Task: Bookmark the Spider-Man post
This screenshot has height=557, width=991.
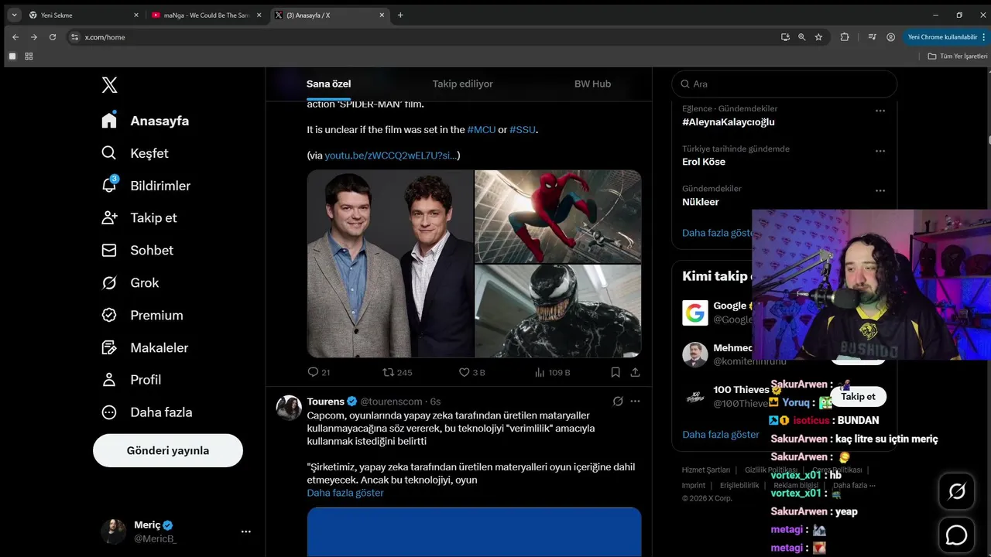Action: tap(616, 372)
